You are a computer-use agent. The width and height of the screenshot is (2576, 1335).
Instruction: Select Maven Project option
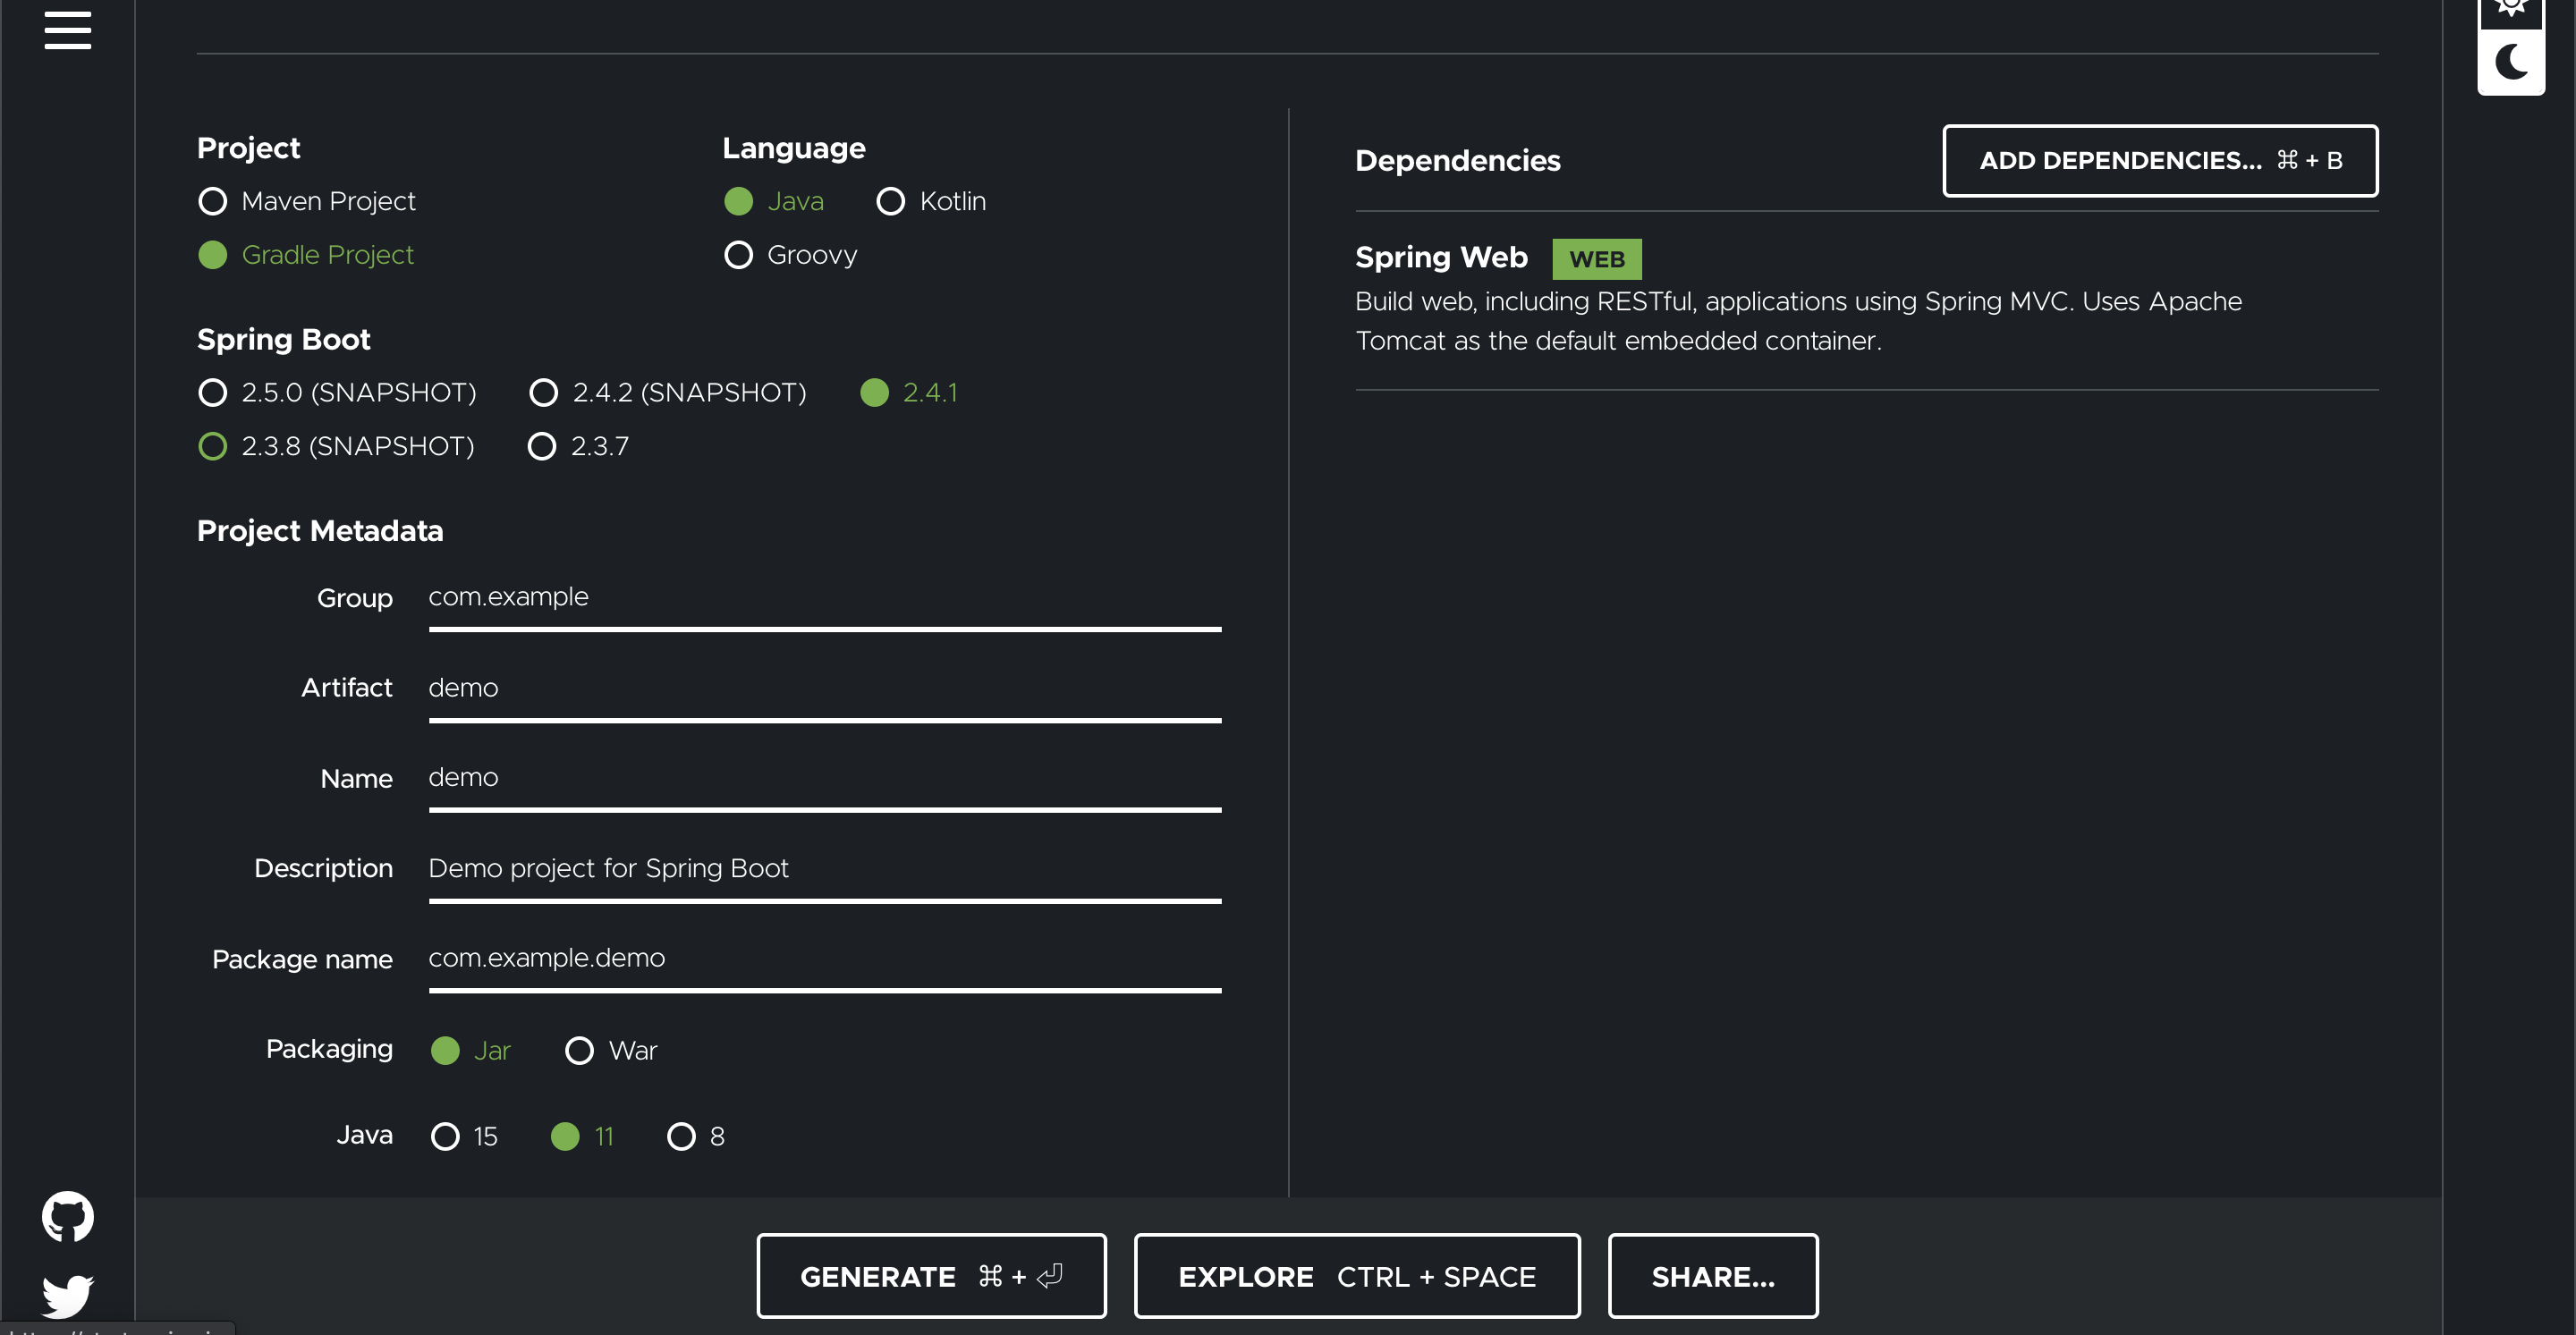[x=212, y=201]
